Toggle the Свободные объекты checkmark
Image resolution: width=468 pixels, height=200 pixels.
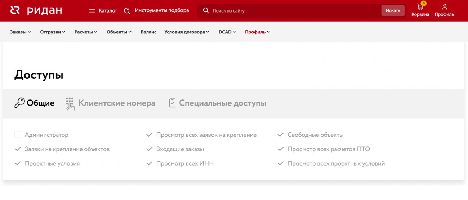(281, 135)
